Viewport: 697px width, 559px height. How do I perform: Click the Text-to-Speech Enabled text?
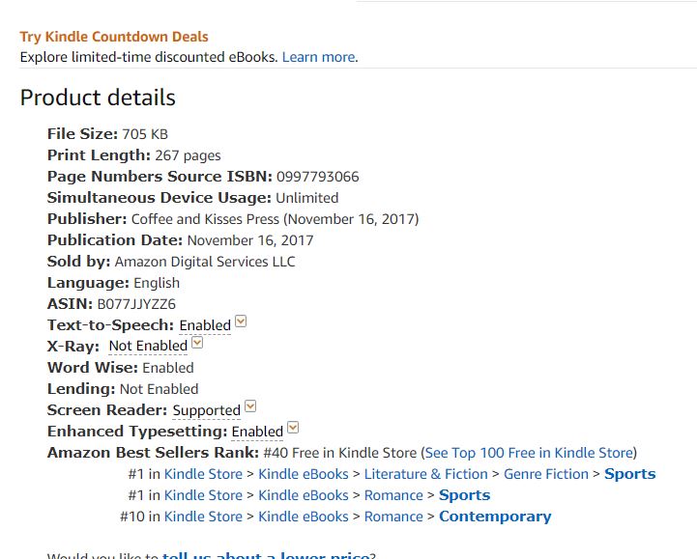(x=205, y=325)
